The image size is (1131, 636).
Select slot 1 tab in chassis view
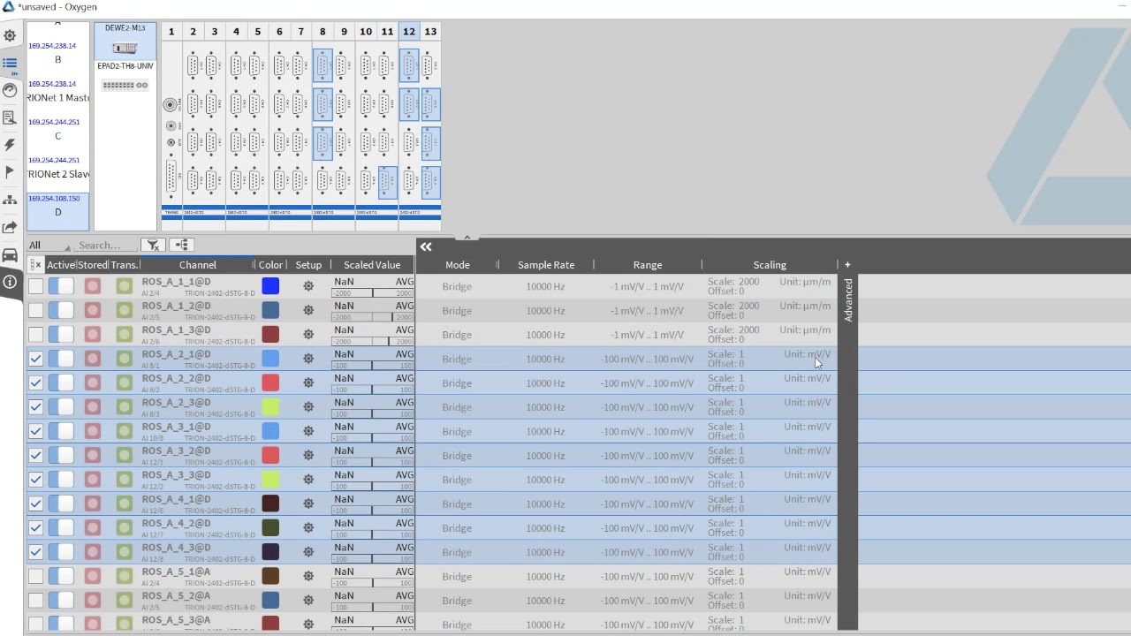tap(171, 31)
